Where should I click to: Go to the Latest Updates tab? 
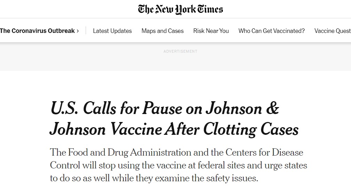click(x=112, y=31)
